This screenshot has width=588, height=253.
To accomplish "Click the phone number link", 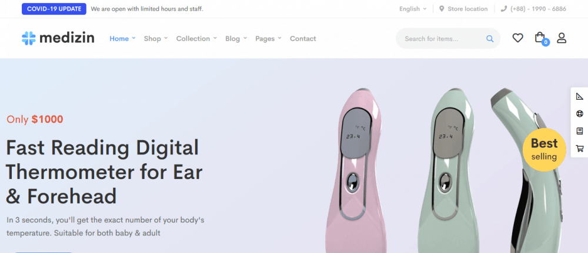I will 533,9.
